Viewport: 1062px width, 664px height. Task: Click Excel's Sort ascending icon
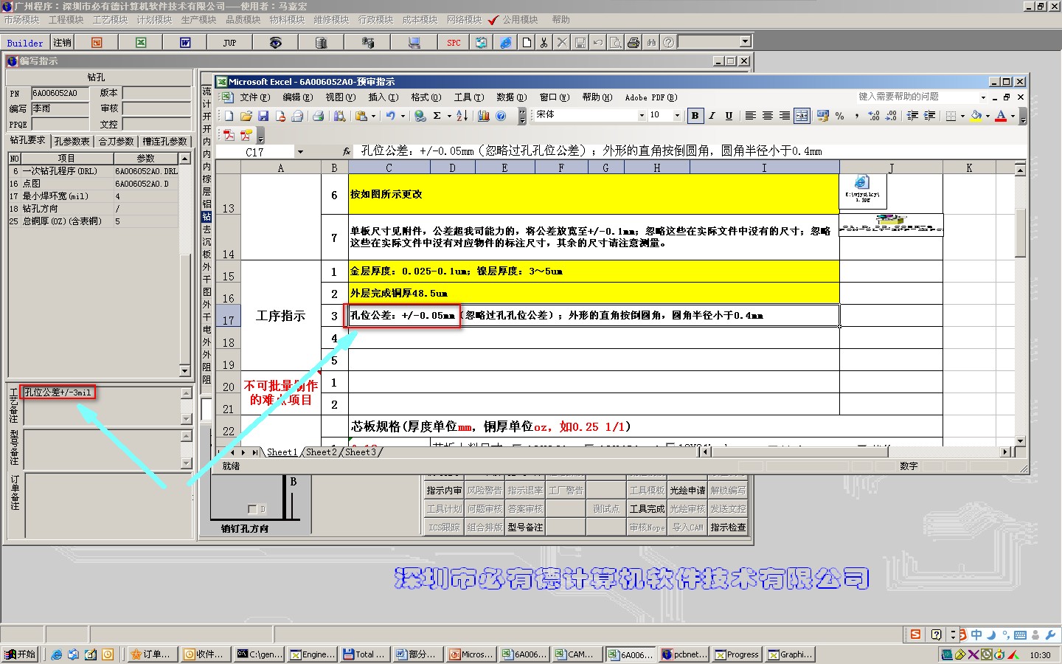462,116
